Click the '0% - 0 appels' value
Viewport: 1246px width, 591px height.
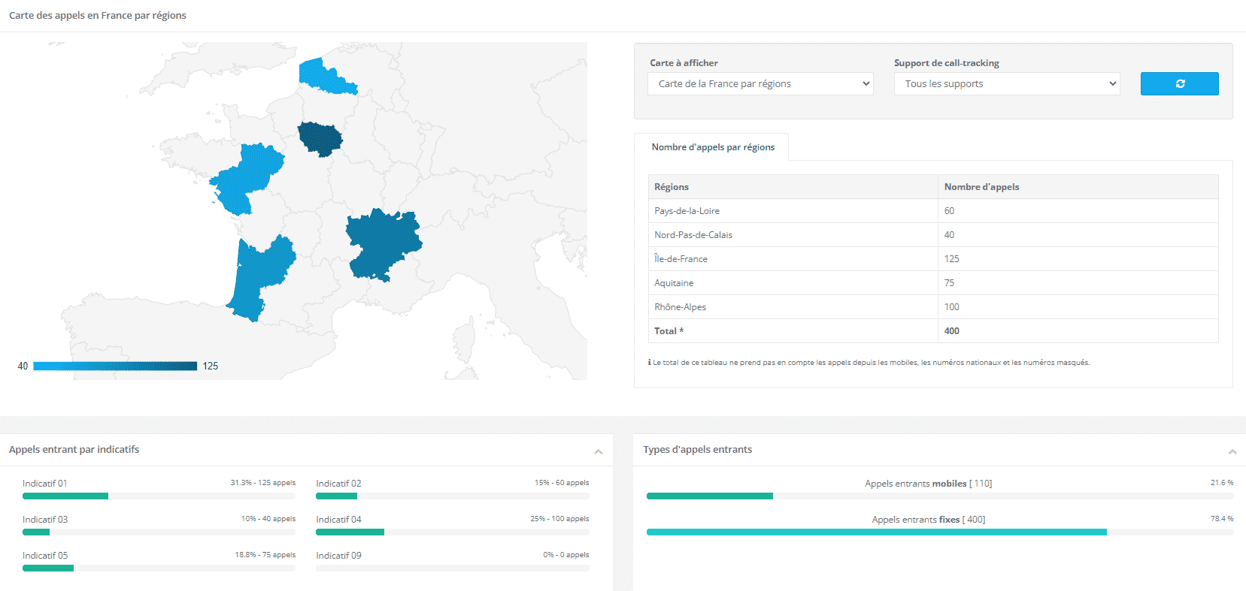coord(566,555)
